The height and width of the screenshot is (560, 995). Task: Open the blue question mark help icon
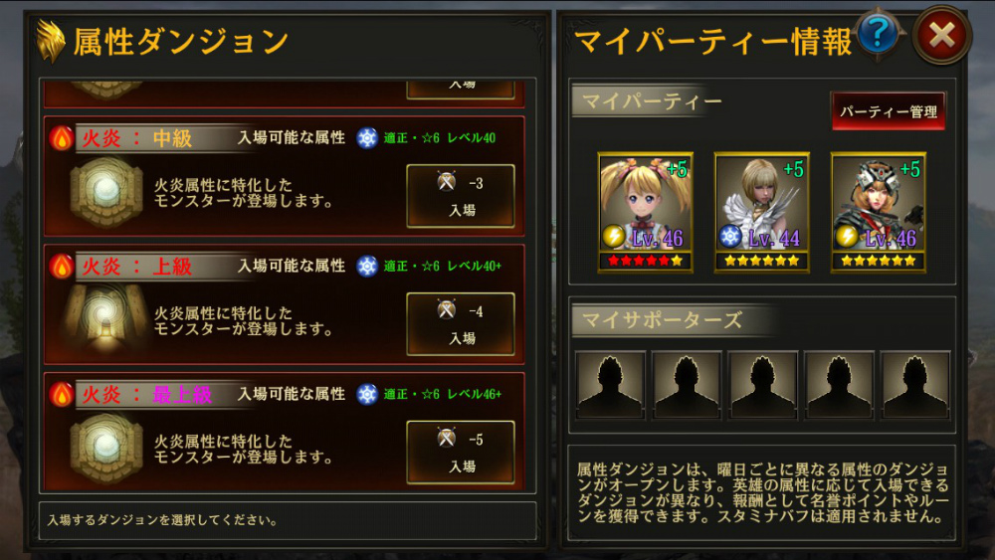[x=879, y=33]
